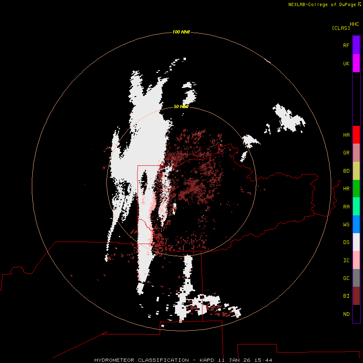Click the GR legend label
Screen dimensions: 363x363
coord(346,153)
